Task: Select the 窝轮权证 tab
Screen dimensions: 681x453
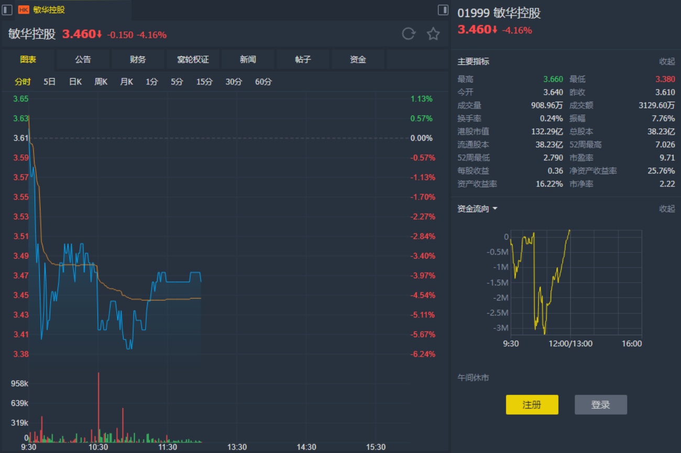Action: click(x=193, y=59)
